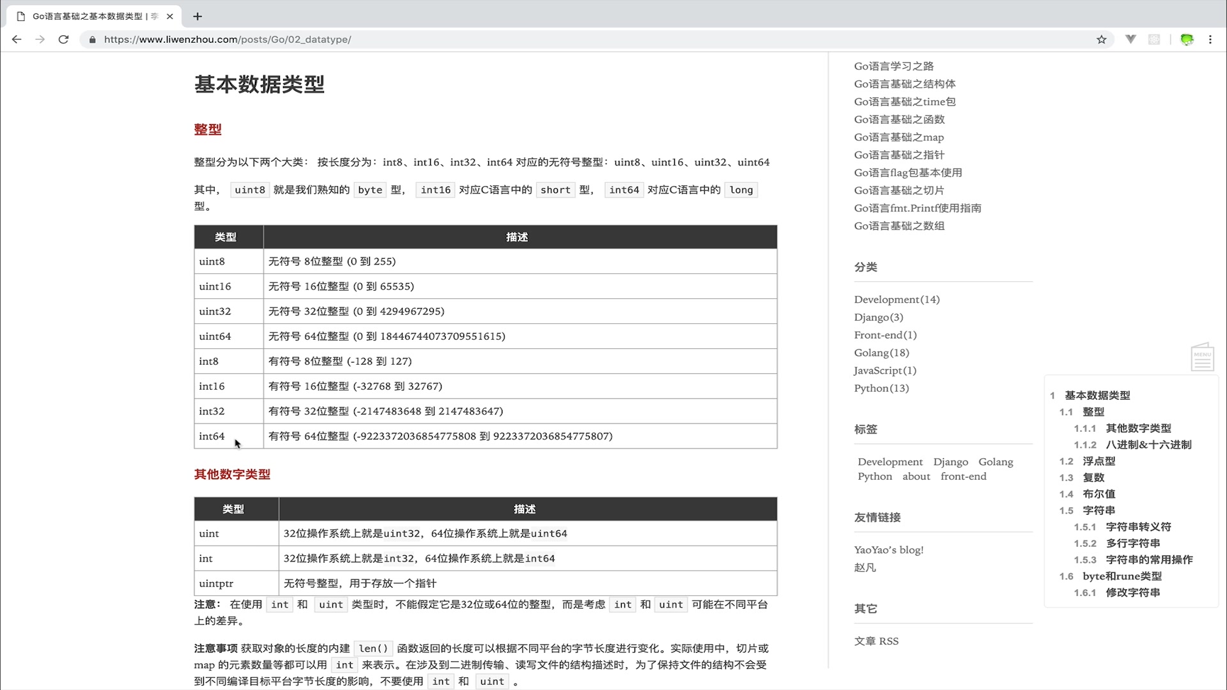1227x690 pixels.
Task: Open the Vimium extension icon
Action: (1131, 39)
